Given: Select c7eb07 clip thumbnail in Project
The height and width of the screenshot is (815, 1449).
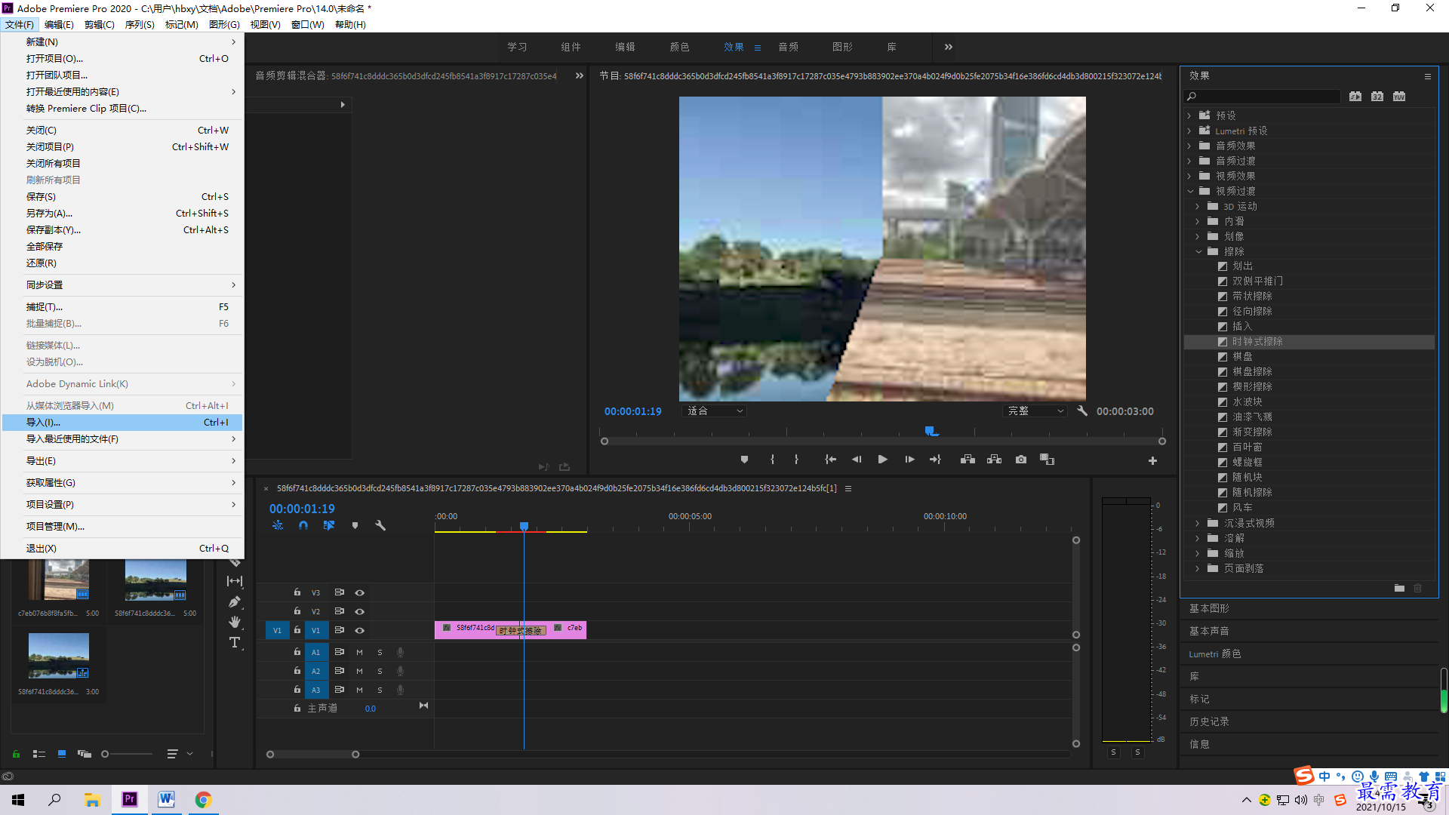Looking at the screenshot, I should coord(58,580).
